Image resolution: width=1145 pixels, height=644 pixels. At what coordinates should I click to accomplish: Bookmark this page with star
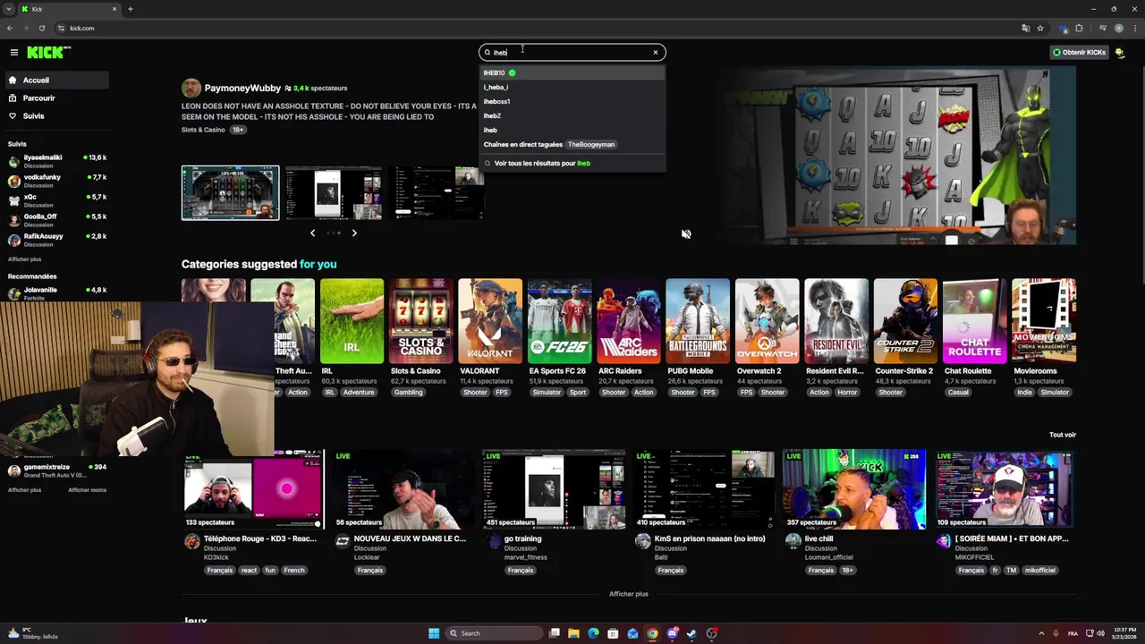point(1040,28)
